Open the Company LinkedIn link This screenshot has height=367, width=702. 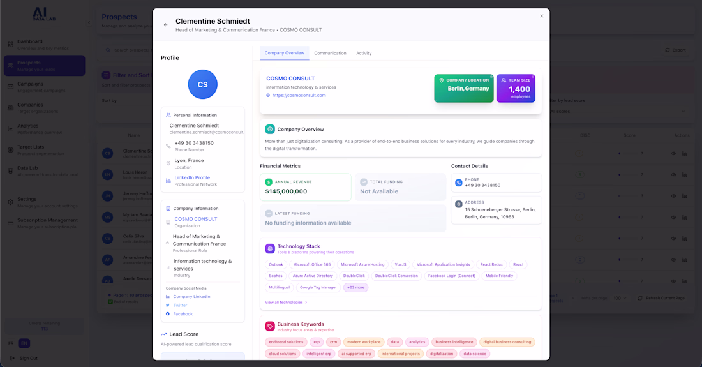click(x=191, y=297)
